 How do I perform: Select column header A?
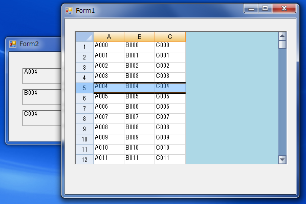click(x=108, y=37)
